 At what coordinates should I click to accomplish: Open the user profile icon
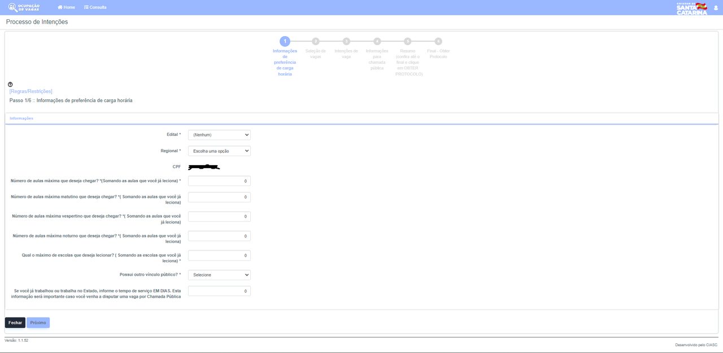pyautogui.click(x=716, y=7)
